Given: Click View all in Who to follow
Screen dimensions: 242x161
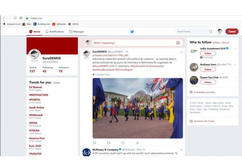Looking at the screenshot, I should click(225, 43).
